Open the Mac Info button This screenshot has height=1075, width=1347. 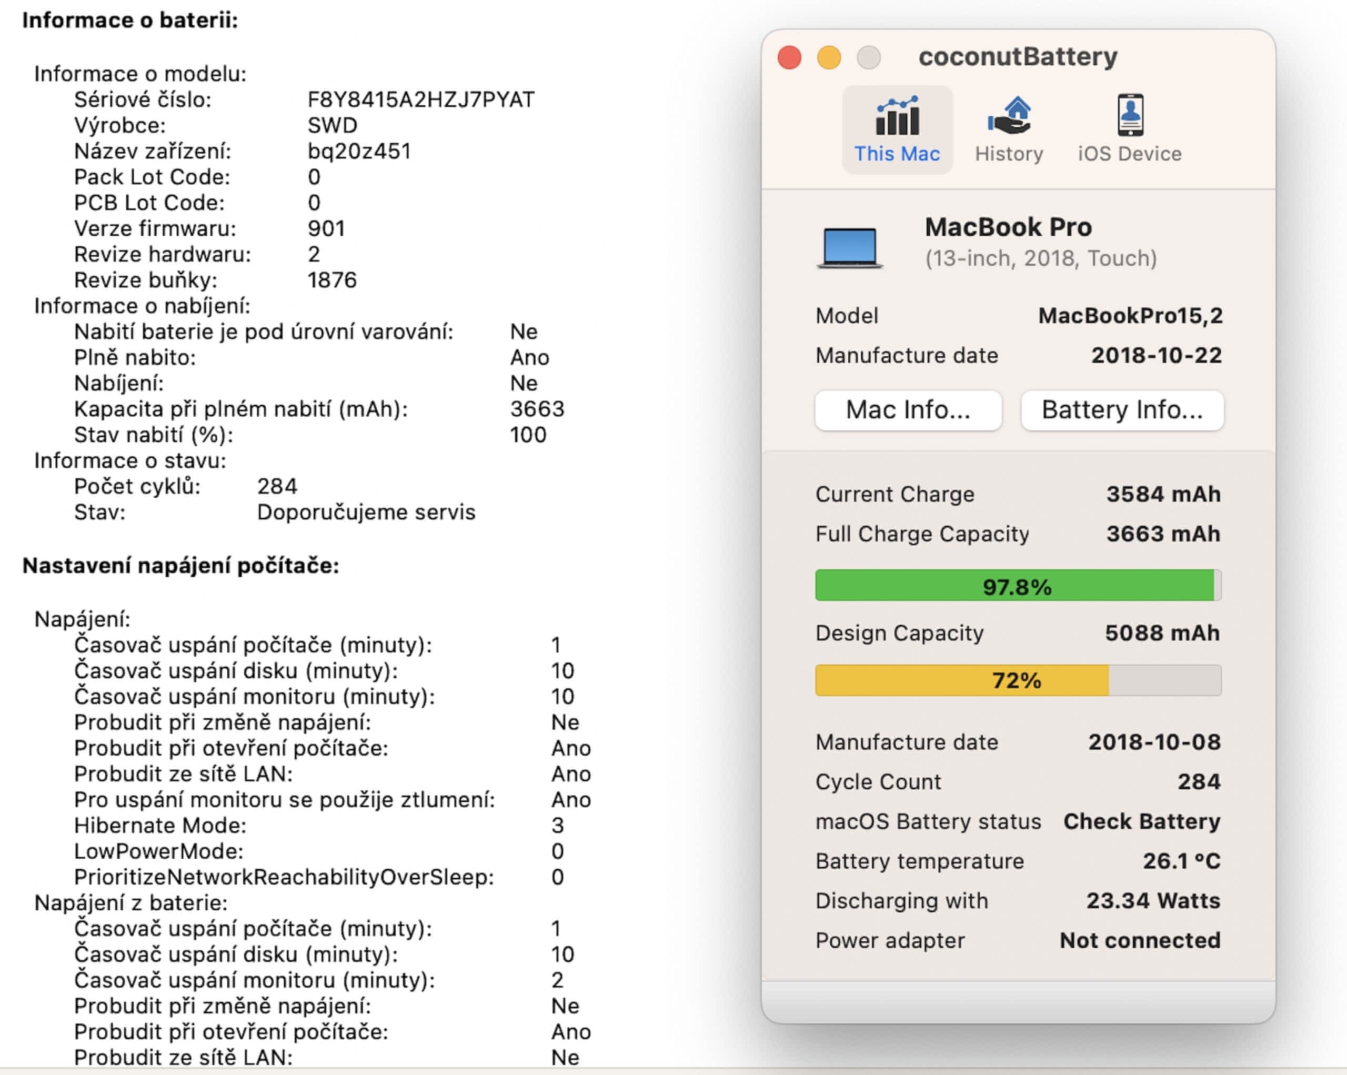908,410
